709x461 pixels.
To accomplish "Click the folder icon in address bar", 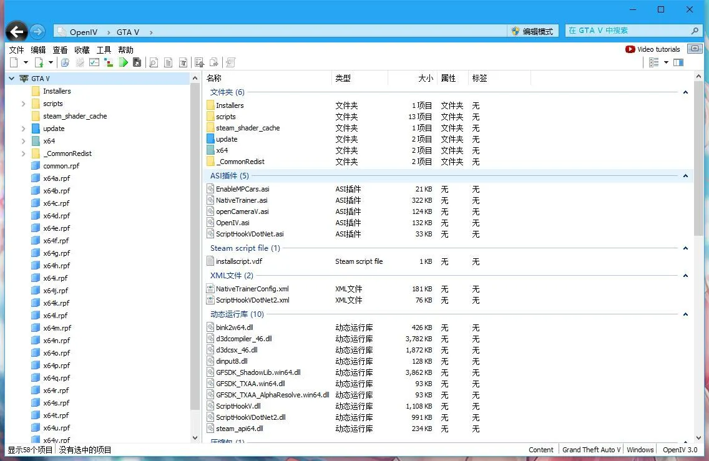I will pyautogui.click(x=61, y=31).
